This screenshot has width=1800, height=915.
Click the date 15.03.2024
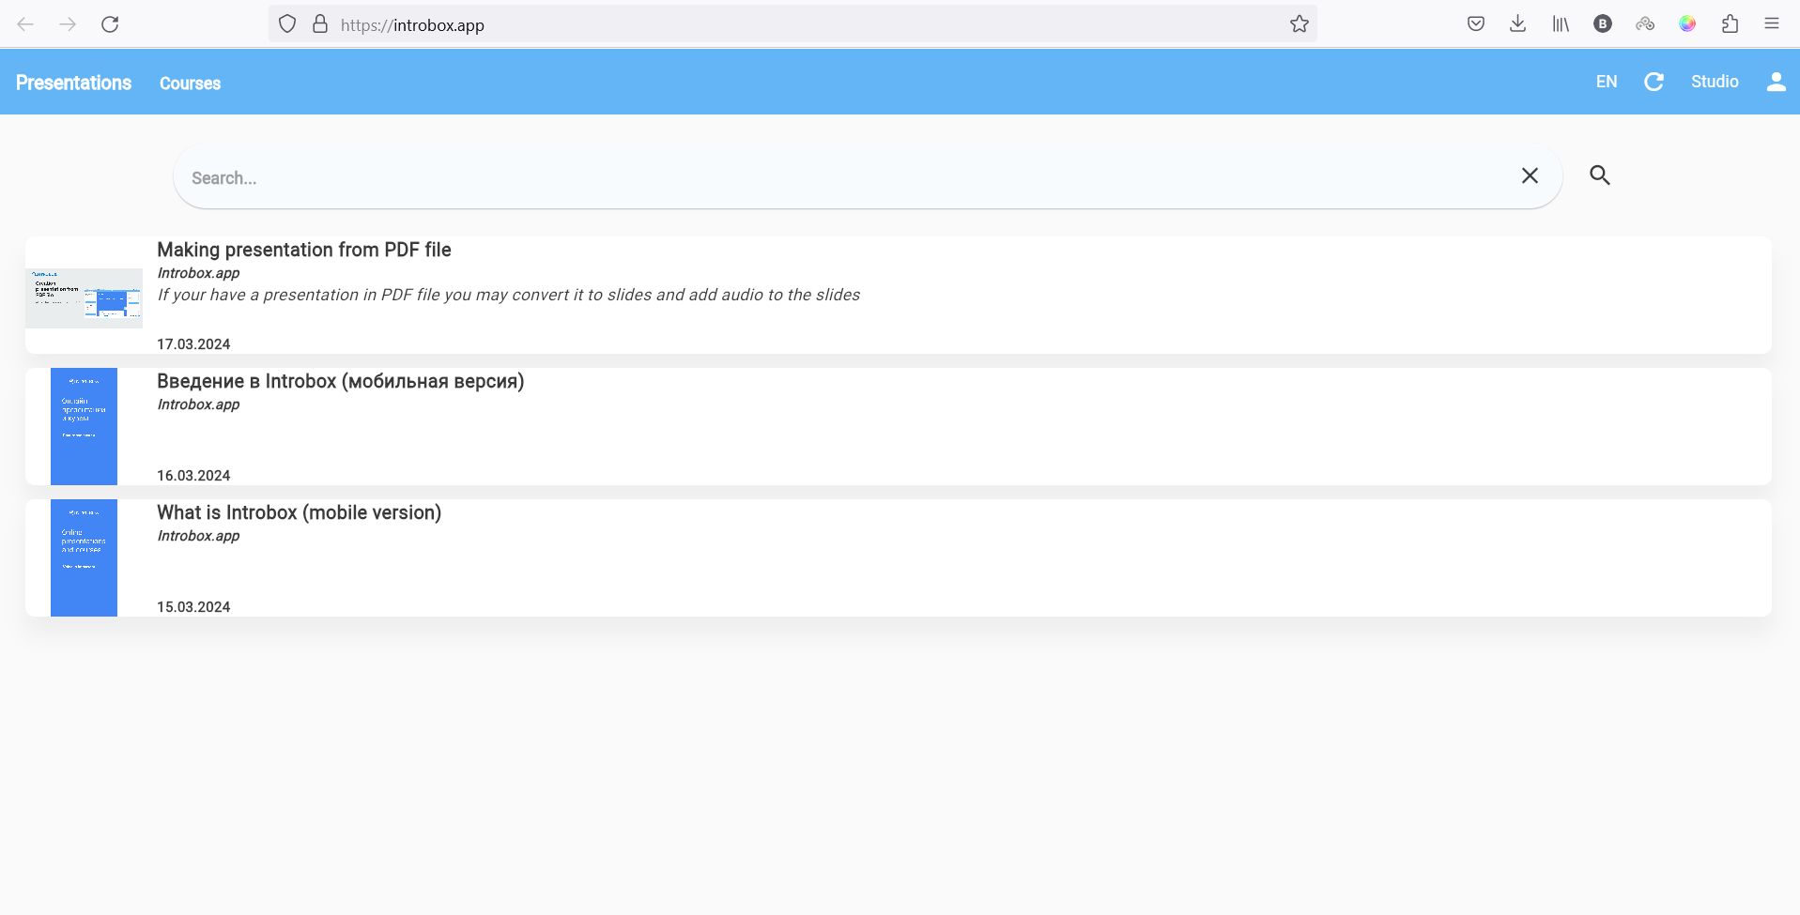click(193, 607)
